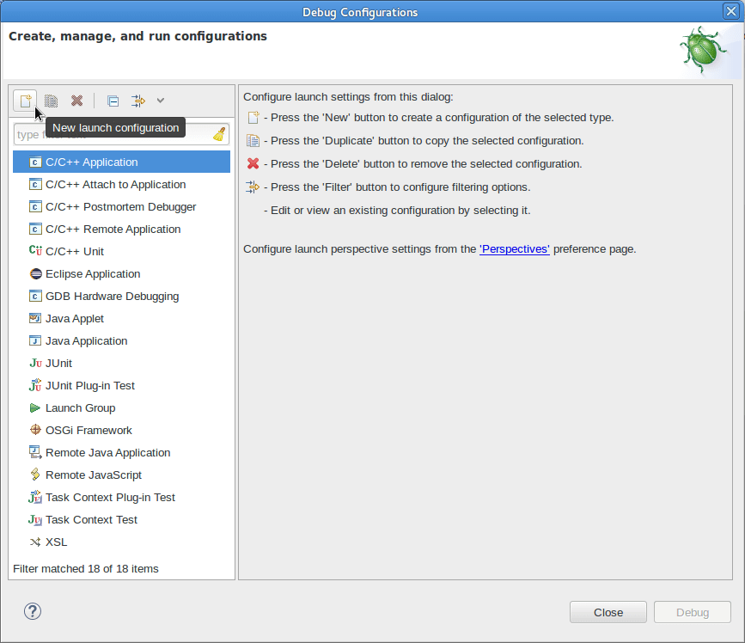
Task: Create a new launch configuration
Action: pyautogui.click(x=25, y=101)
